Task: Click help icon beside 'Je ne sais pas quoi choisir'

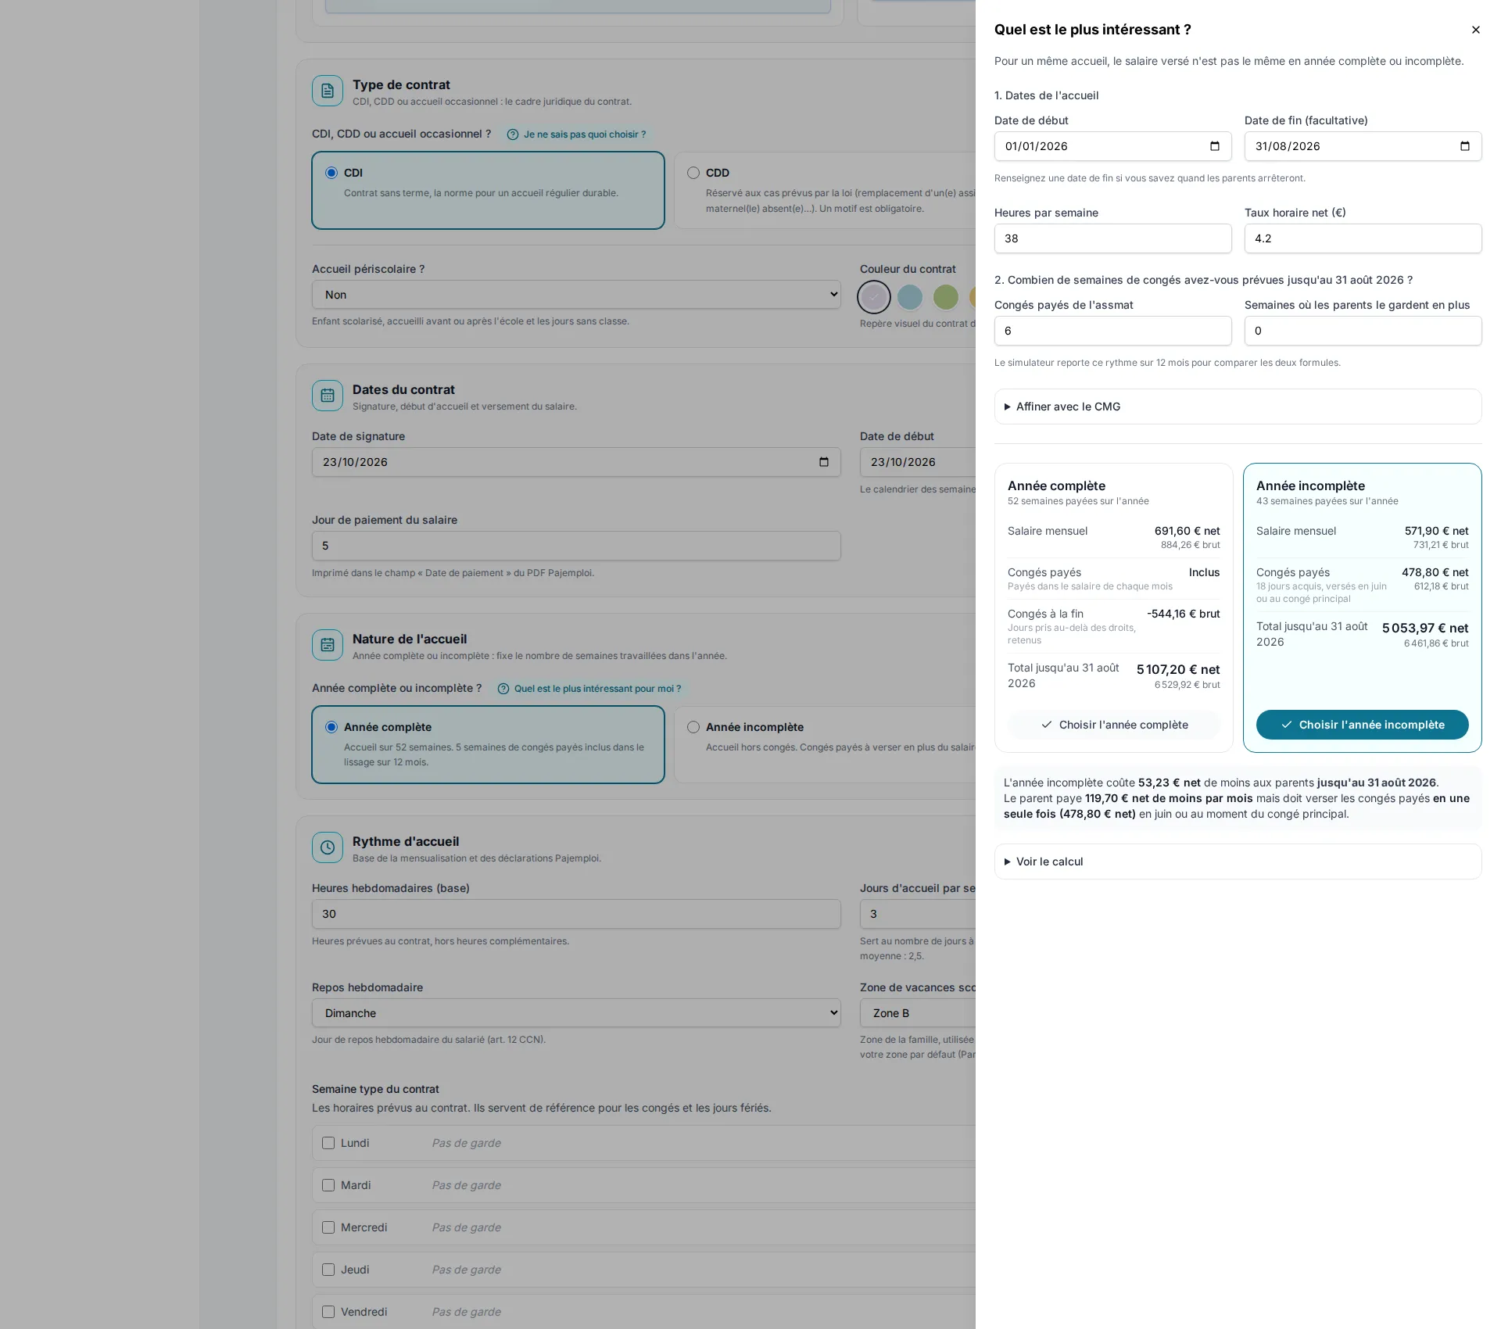Action: (x=513, y=134)
